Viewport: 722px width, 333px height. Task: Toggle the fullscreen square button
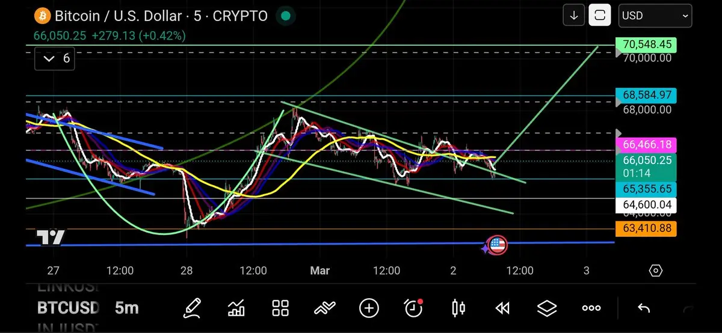point(600,16)
